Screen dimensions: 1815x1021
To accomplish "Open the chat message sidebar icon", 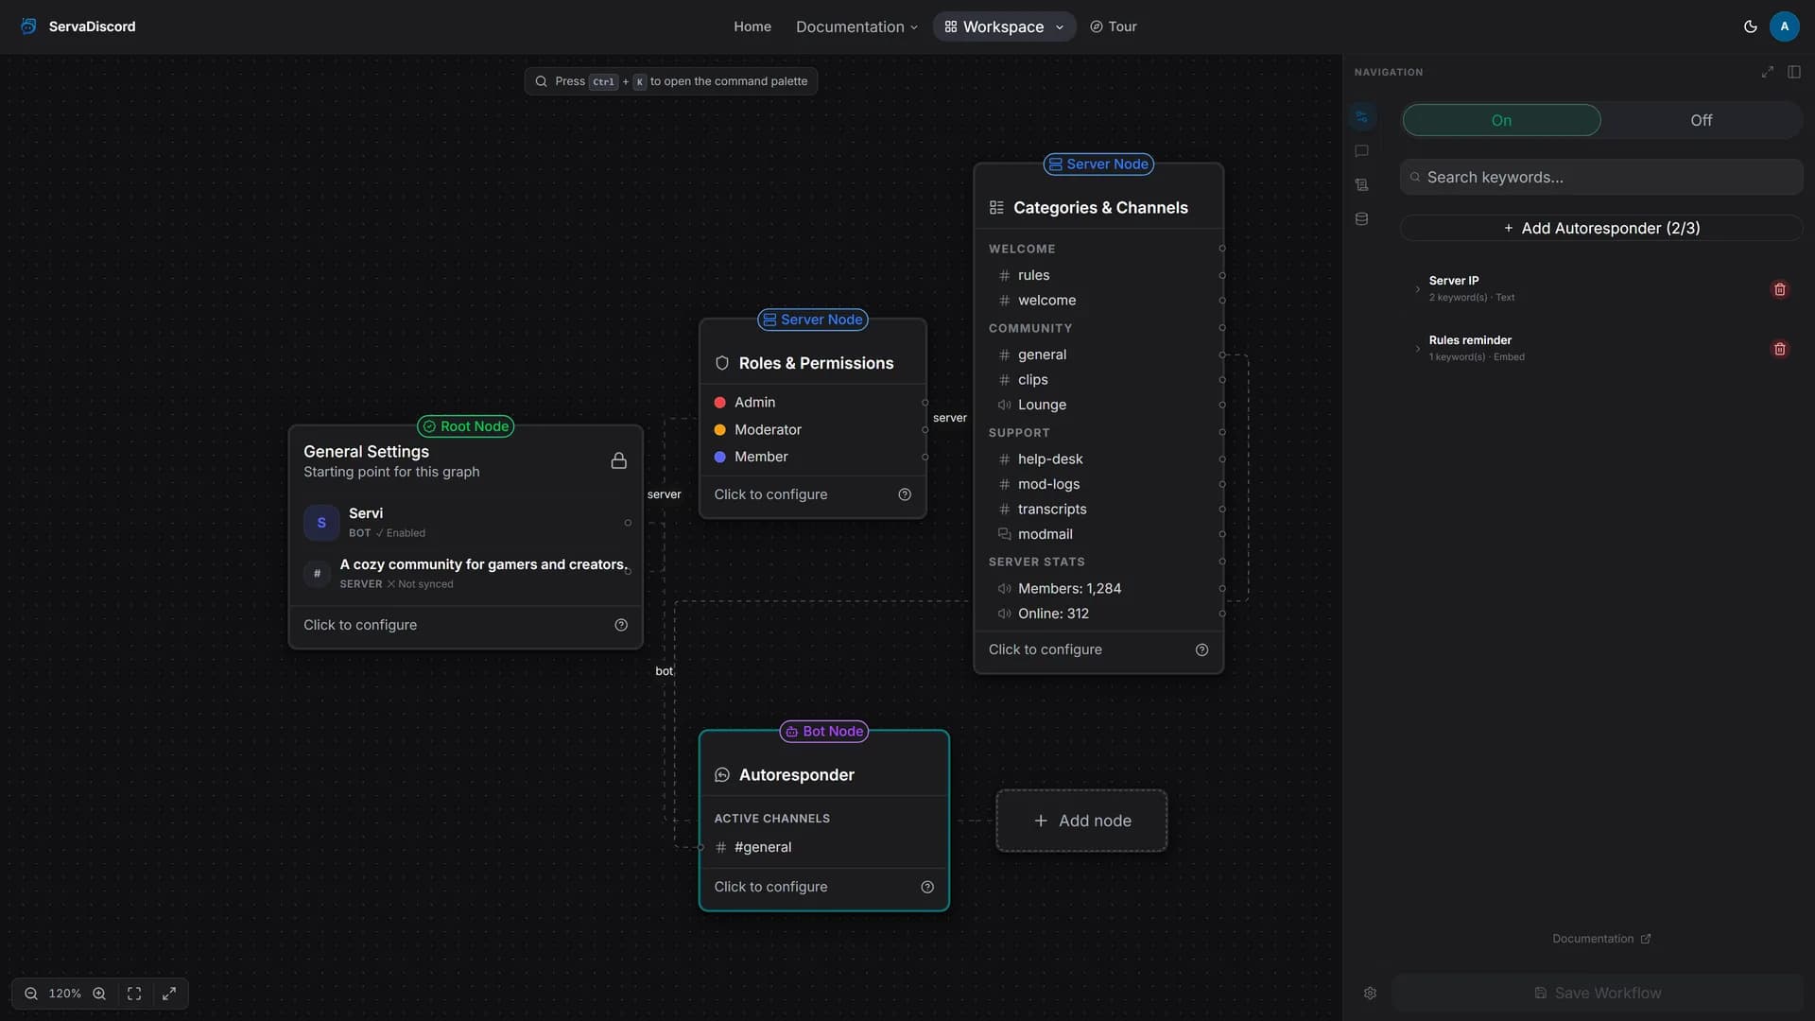I will click(1361, 151).
